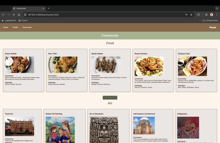This screenshot has width=220, height=143.
Task: Select the Community browser tab
Action: [29, 8]
